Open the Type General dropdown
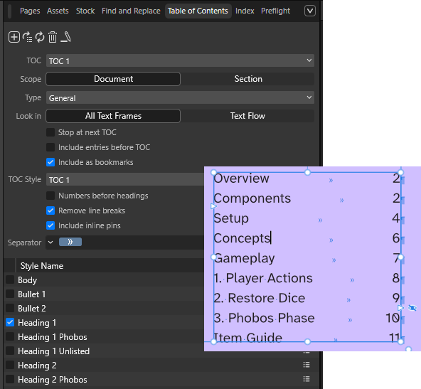Viewport: 421px width, 389px height. pos(180,97)
